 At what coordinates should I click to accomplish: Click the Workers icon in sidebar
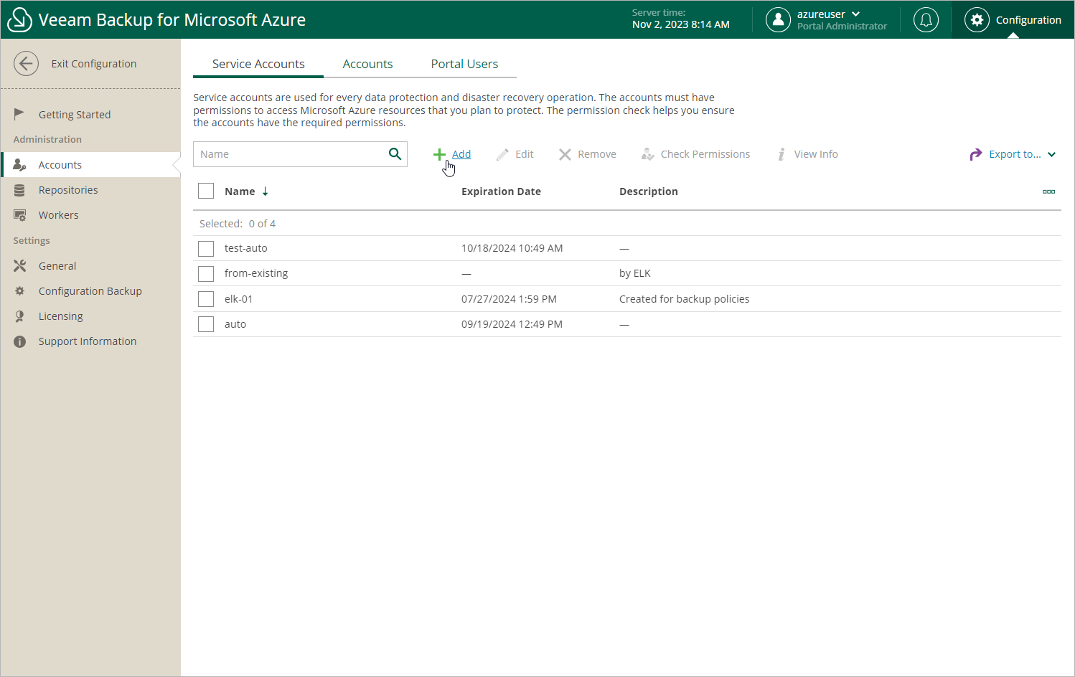coord(19,215)
